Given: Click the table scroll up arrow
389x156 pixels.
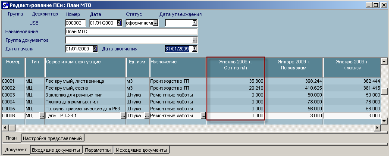Looking at the screenshot, I should (x=384, y=61).
